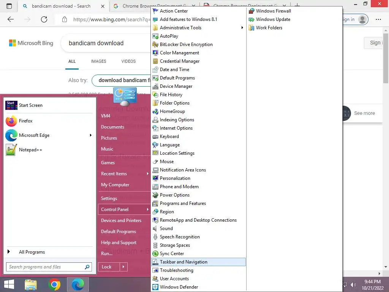Open Chrome from the taskbar
This screenshot has width=389, height=292.
(54, 284)
